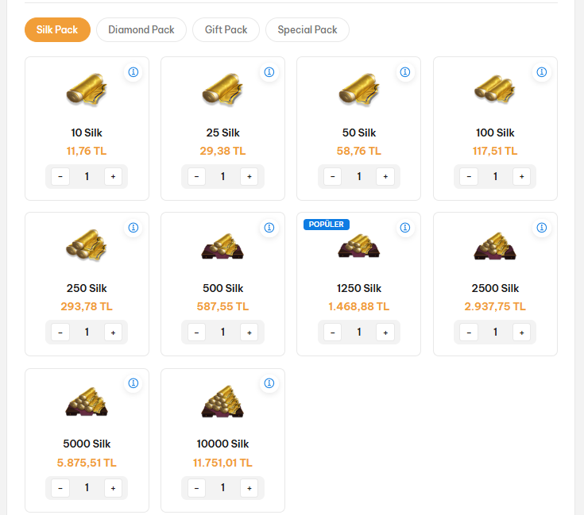Screen dimensions: 584x515
Task: Increase quantity of 1250 Silk pack
Action: coord(385,332)
